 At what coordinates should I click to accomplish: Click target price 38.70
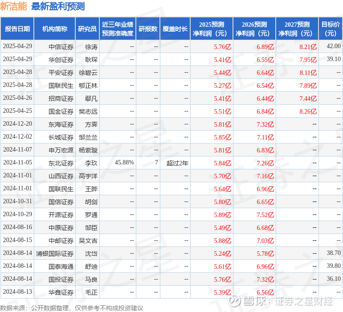334,253
